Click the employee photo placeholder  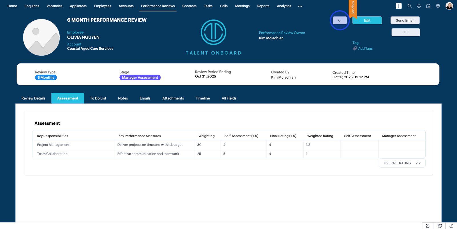(x=41, y=37)
